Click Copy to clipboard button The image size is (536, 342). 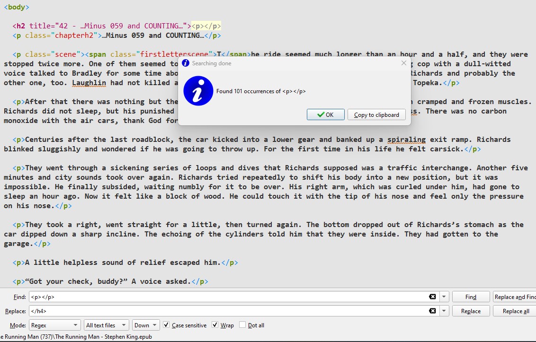376,114
